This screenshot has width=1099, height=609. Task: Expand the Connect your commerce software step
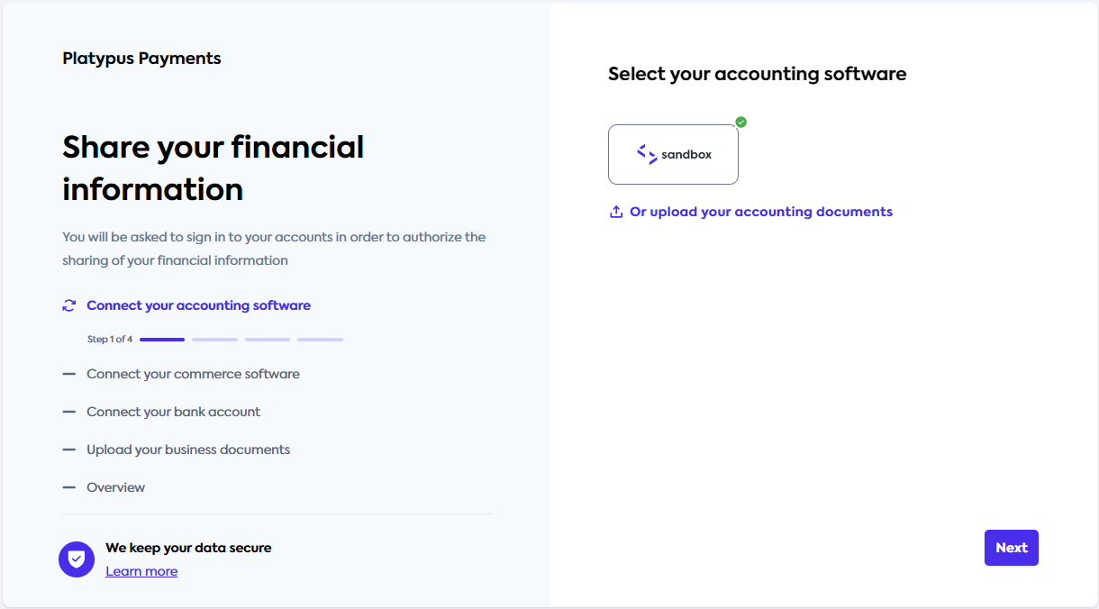pyautogui.click(x=193, y=373)
